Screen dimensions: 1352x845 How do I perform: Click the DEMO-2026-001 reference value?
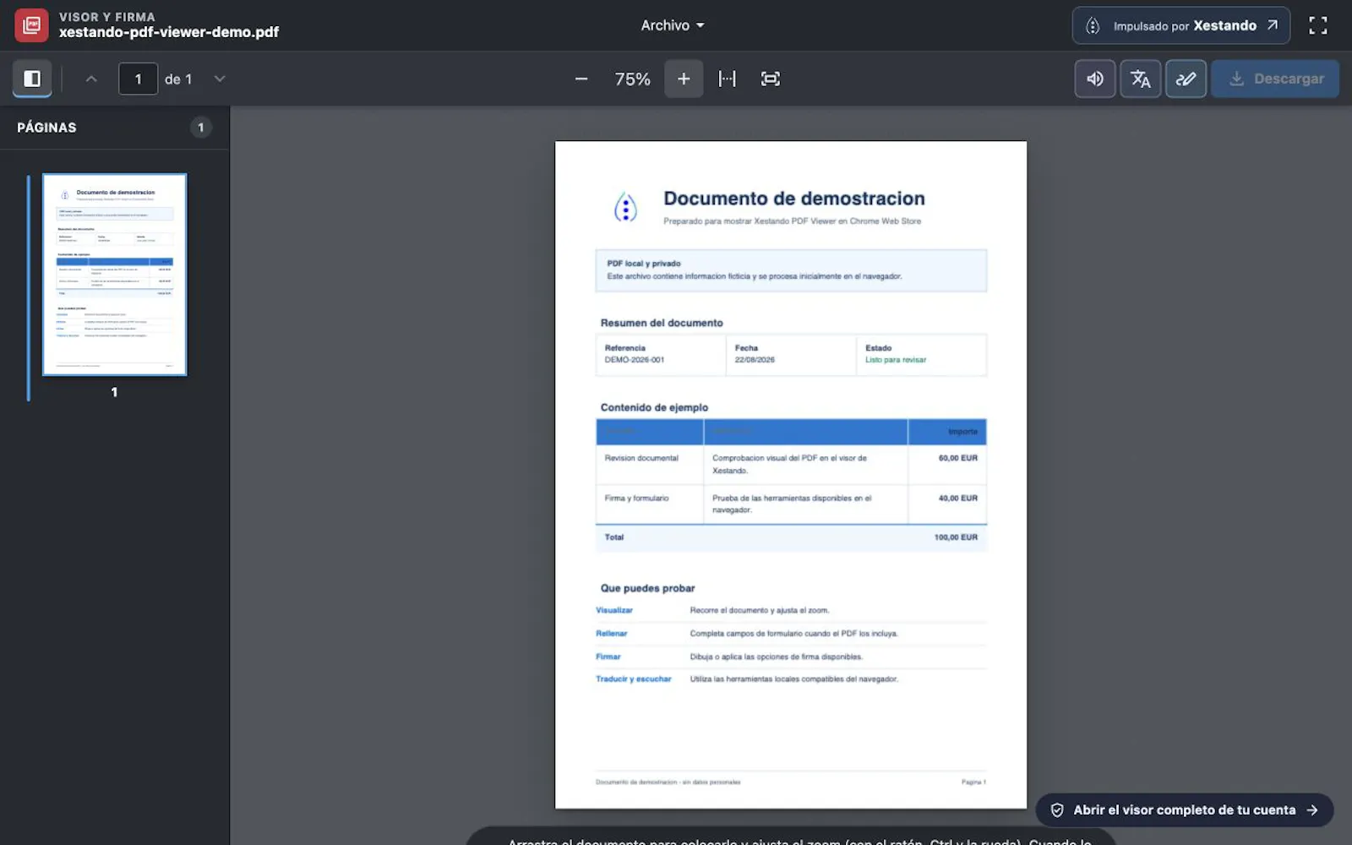pyautogui.click(x=635, y=360)
